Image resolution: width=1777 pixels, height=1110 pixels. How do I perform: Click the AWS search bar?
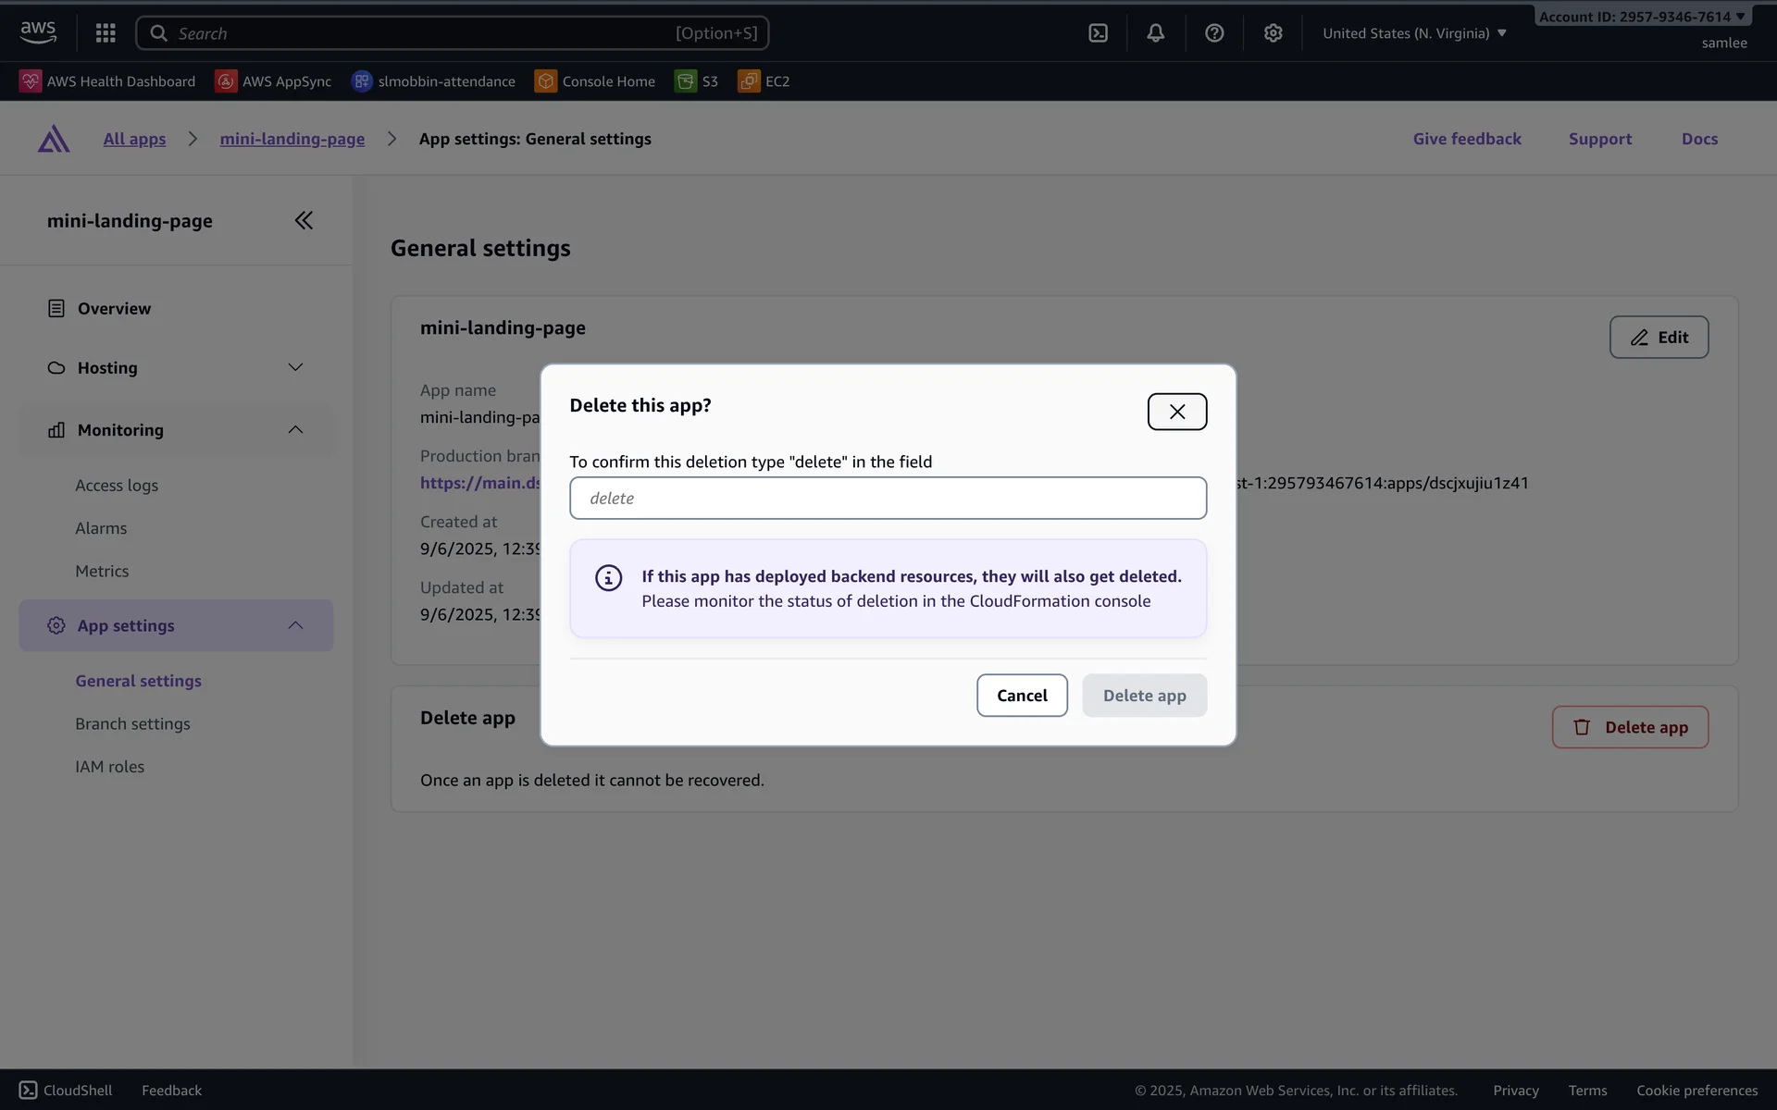pyautogui.click(x=452, y=33)
